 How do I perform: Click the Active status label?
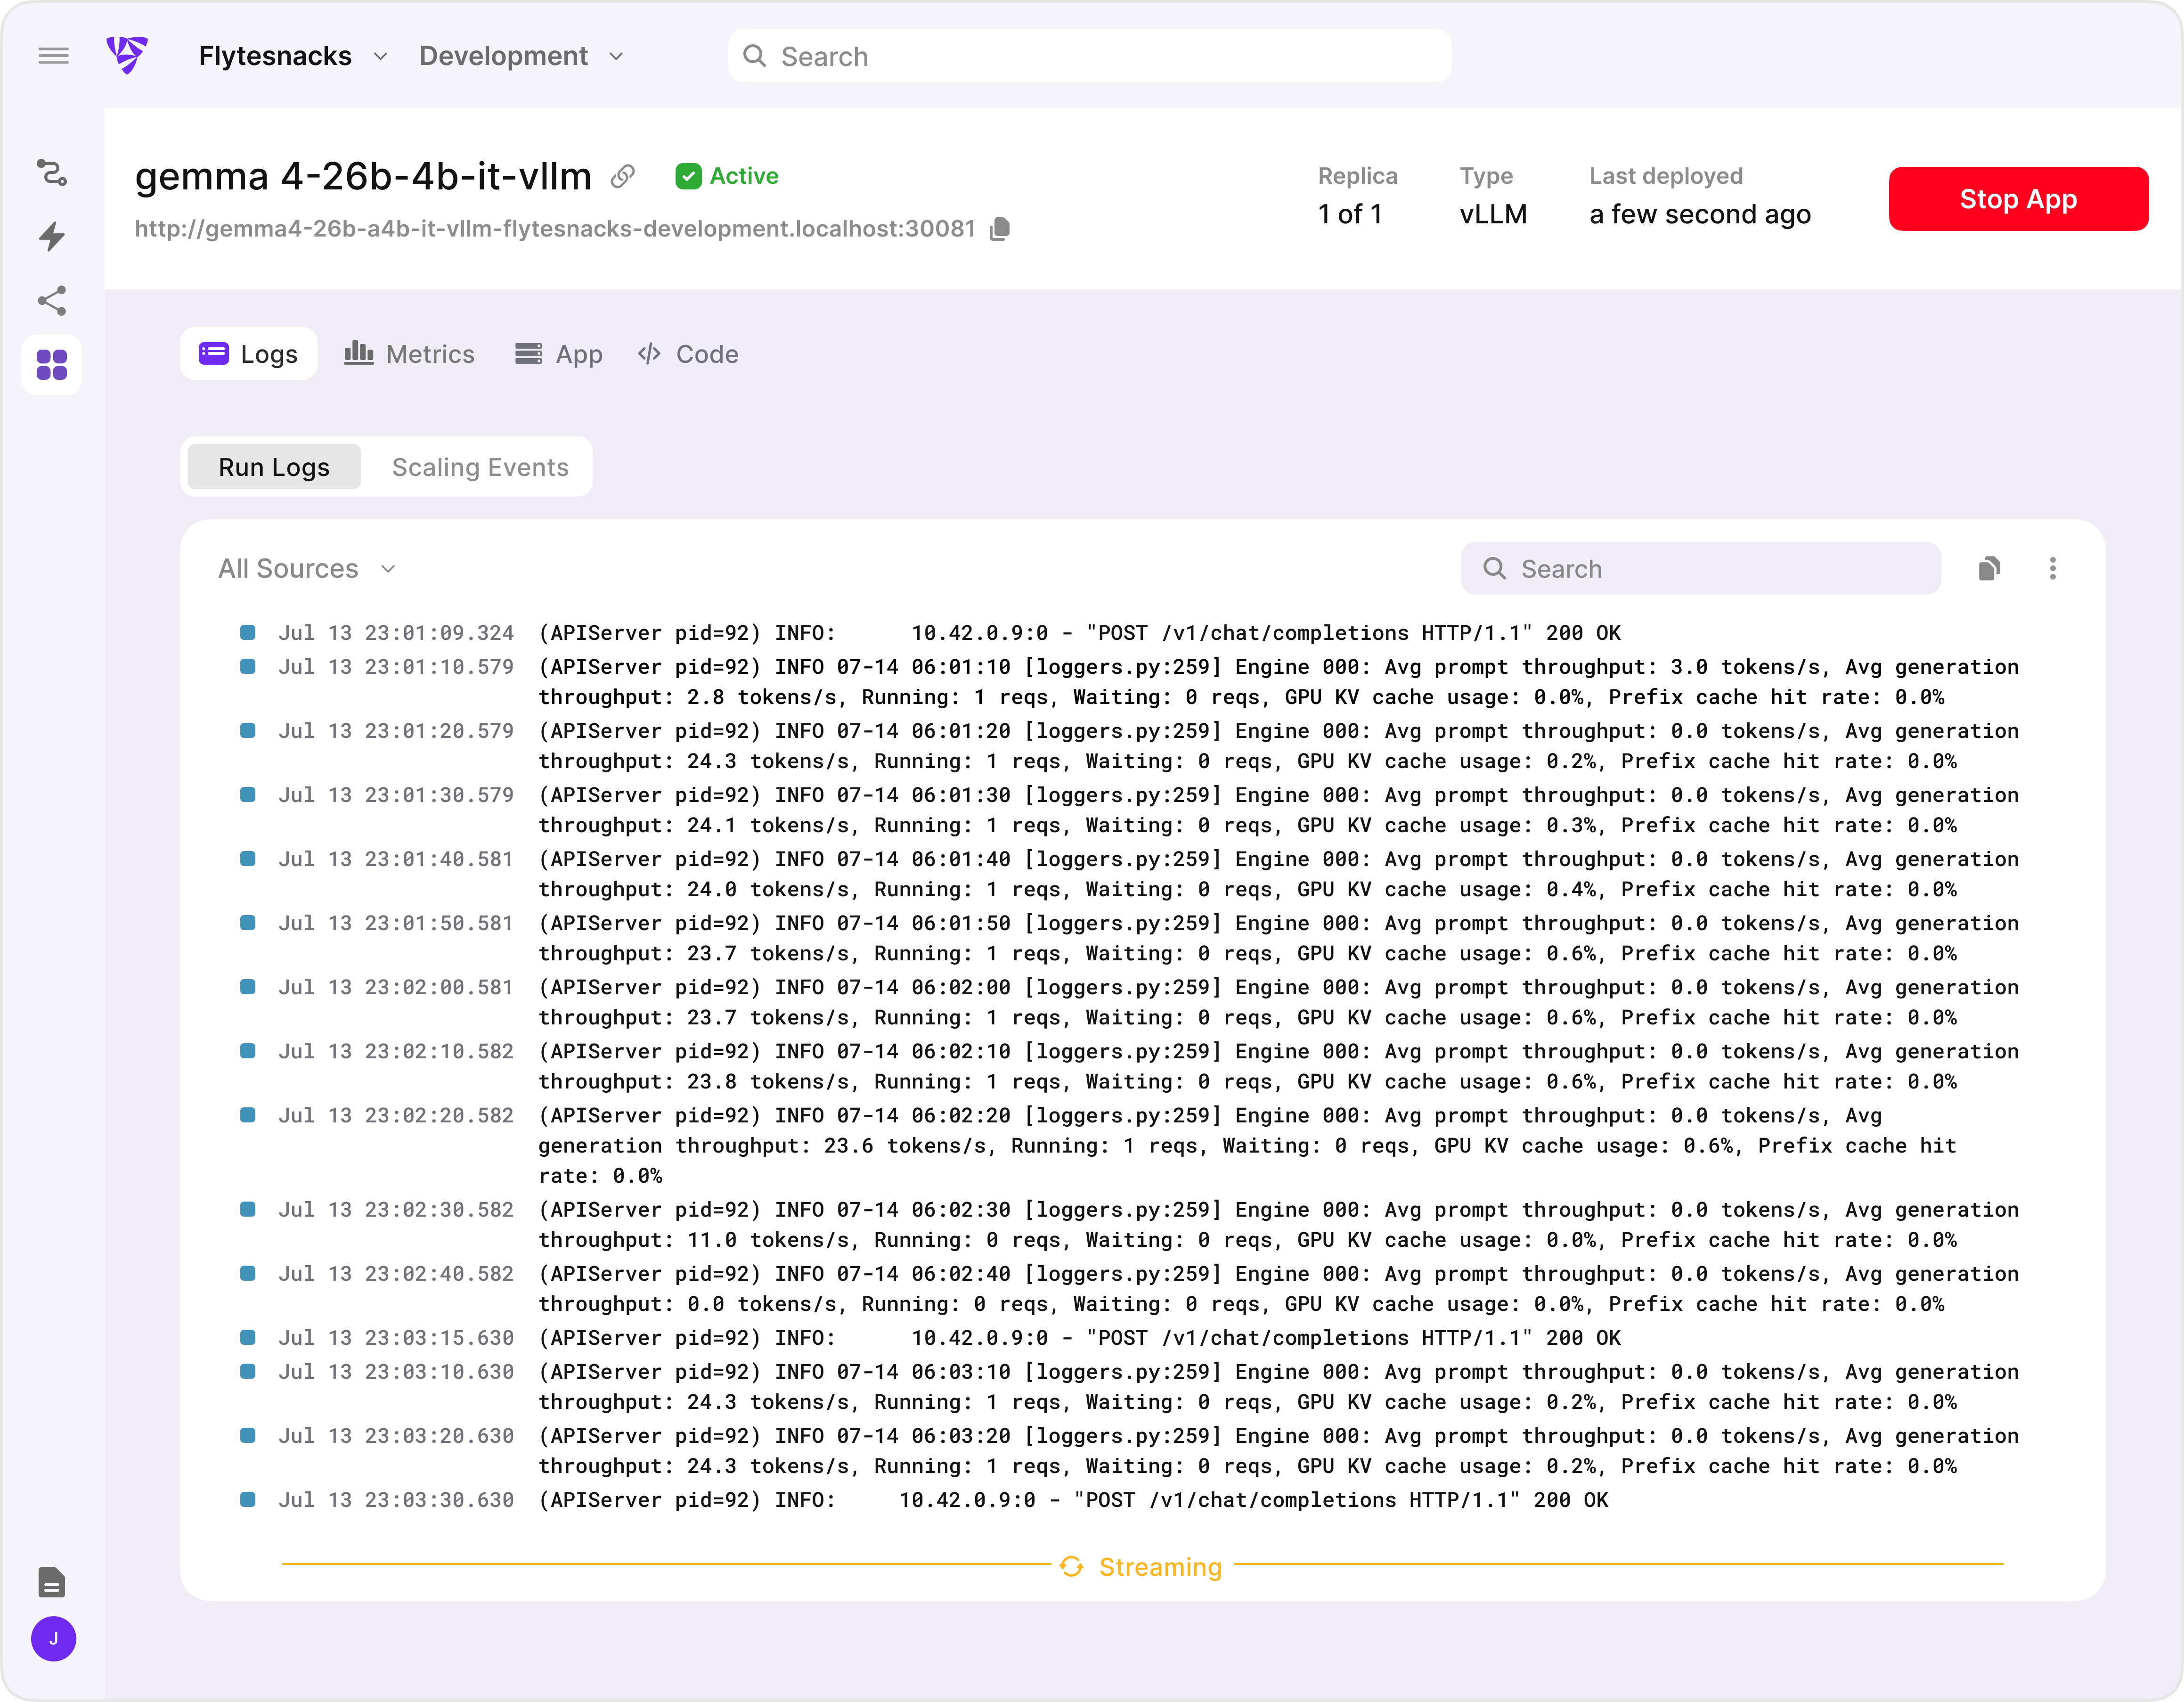pos(744,176)
